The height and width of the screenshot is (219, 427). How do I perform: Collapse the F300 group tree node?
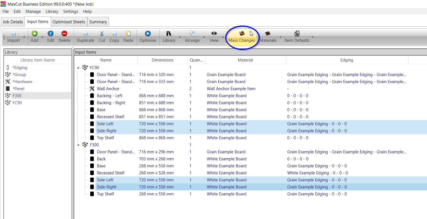click(x=78, y=145)
